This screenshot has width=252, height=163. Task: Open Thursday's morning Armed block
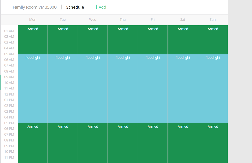point(123,39)
